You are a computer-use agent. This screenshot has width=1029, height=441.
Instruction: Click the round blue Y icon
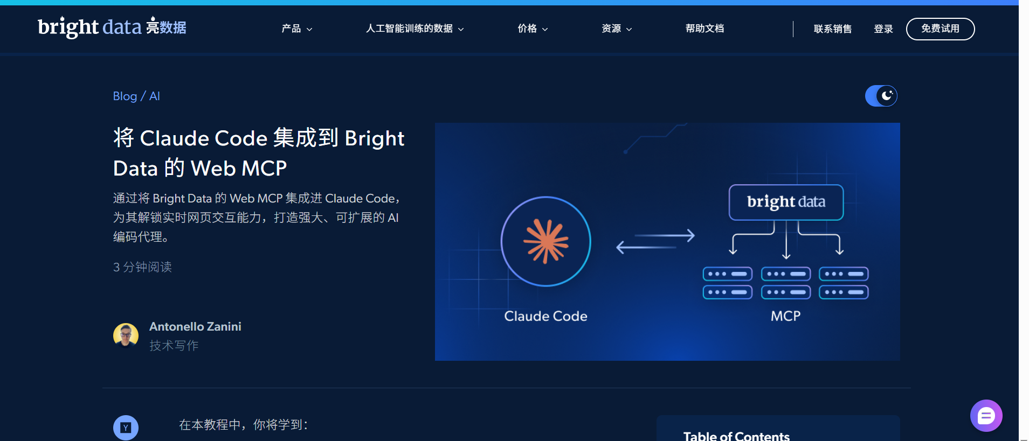126,428
